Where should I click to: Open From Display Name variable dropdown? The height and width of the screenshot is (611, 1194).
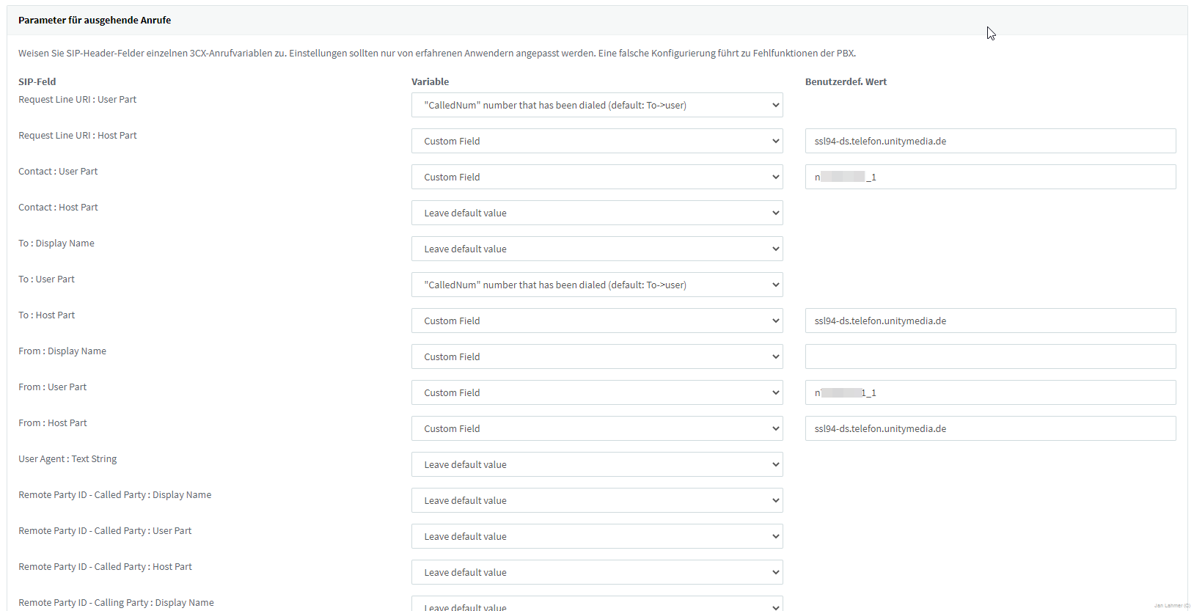point(596,356)
